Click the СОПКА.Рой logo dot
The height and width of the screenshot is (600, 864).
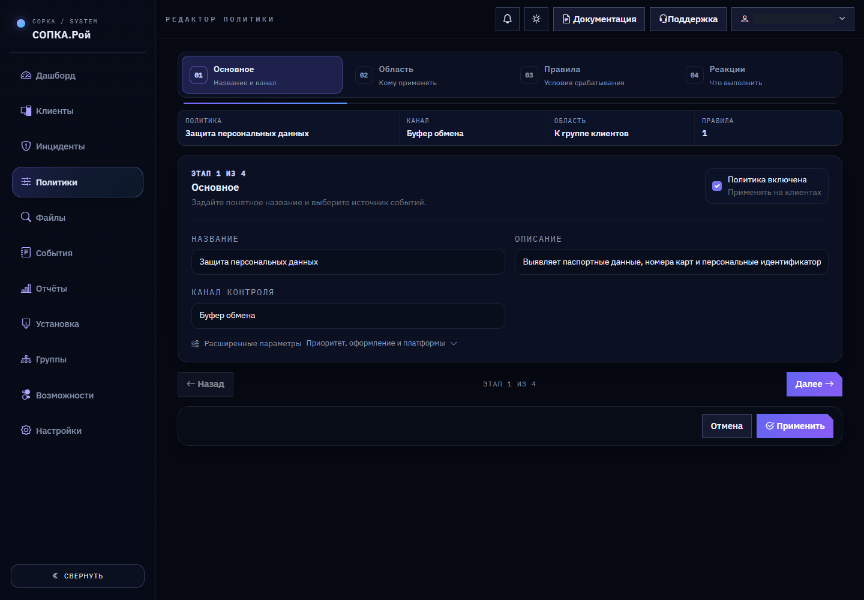click(21, 23)
